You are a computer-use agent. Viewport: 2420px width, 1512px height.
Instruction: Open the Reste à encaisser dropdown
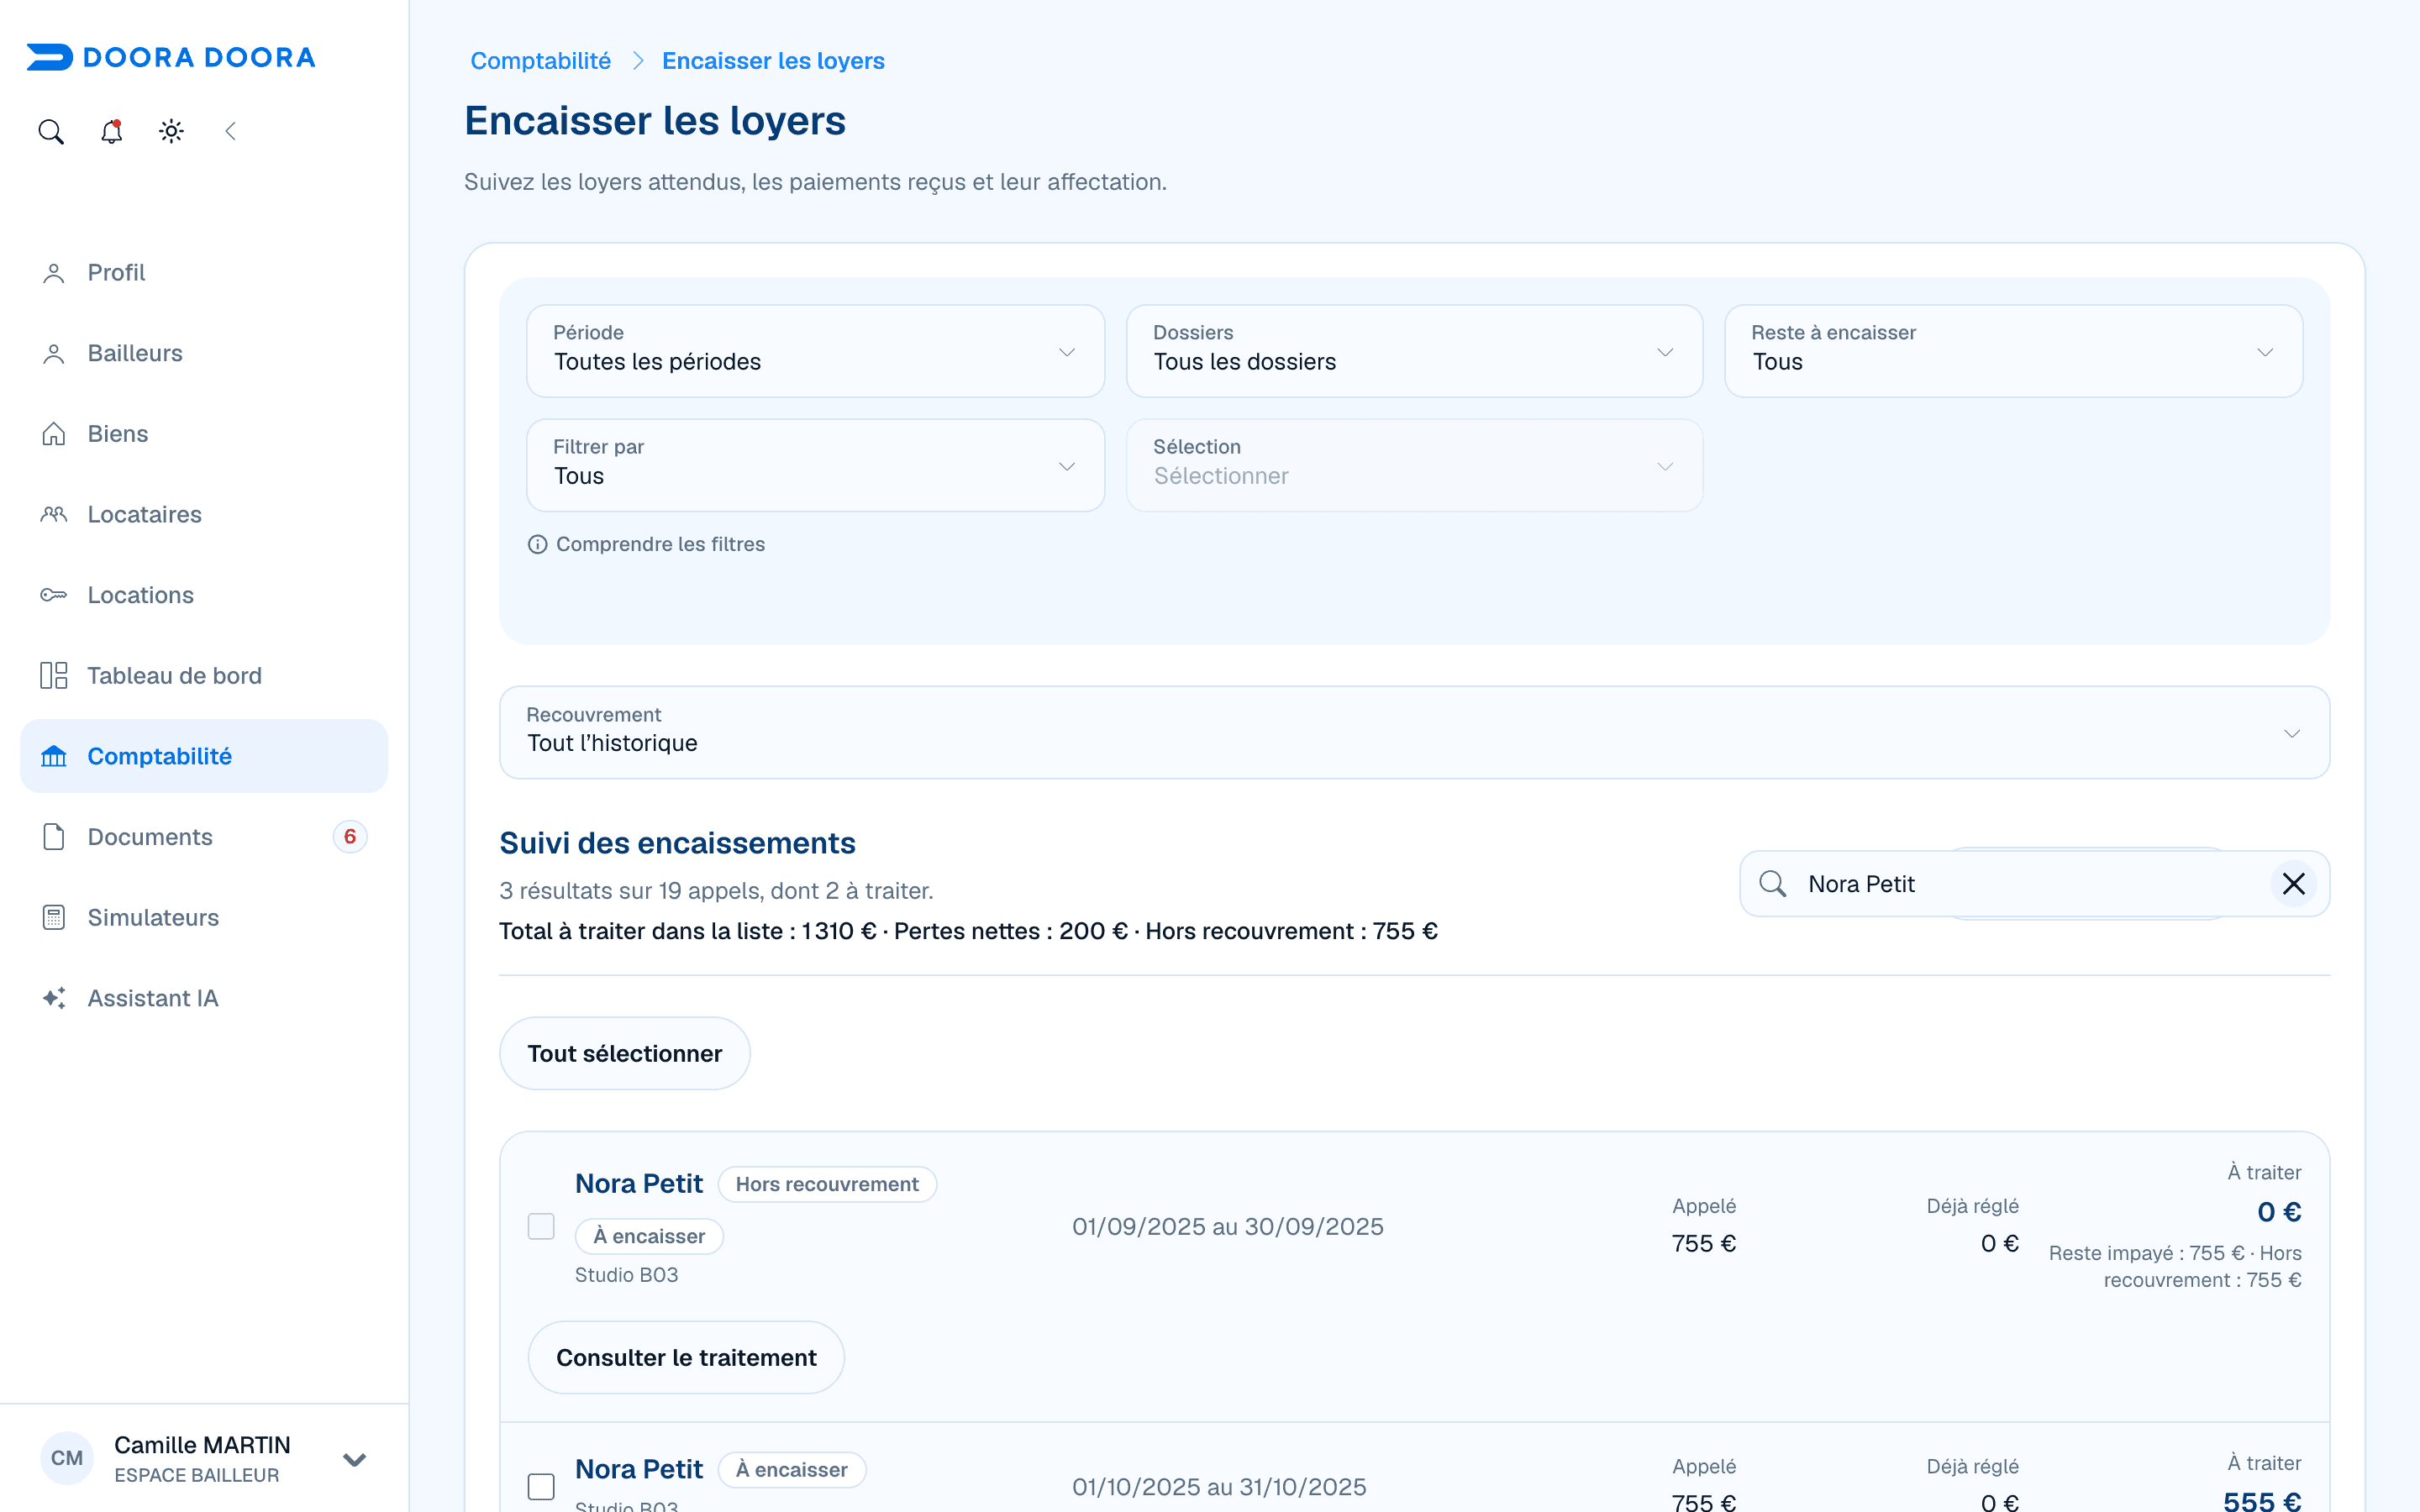(x=2013, y=351)
